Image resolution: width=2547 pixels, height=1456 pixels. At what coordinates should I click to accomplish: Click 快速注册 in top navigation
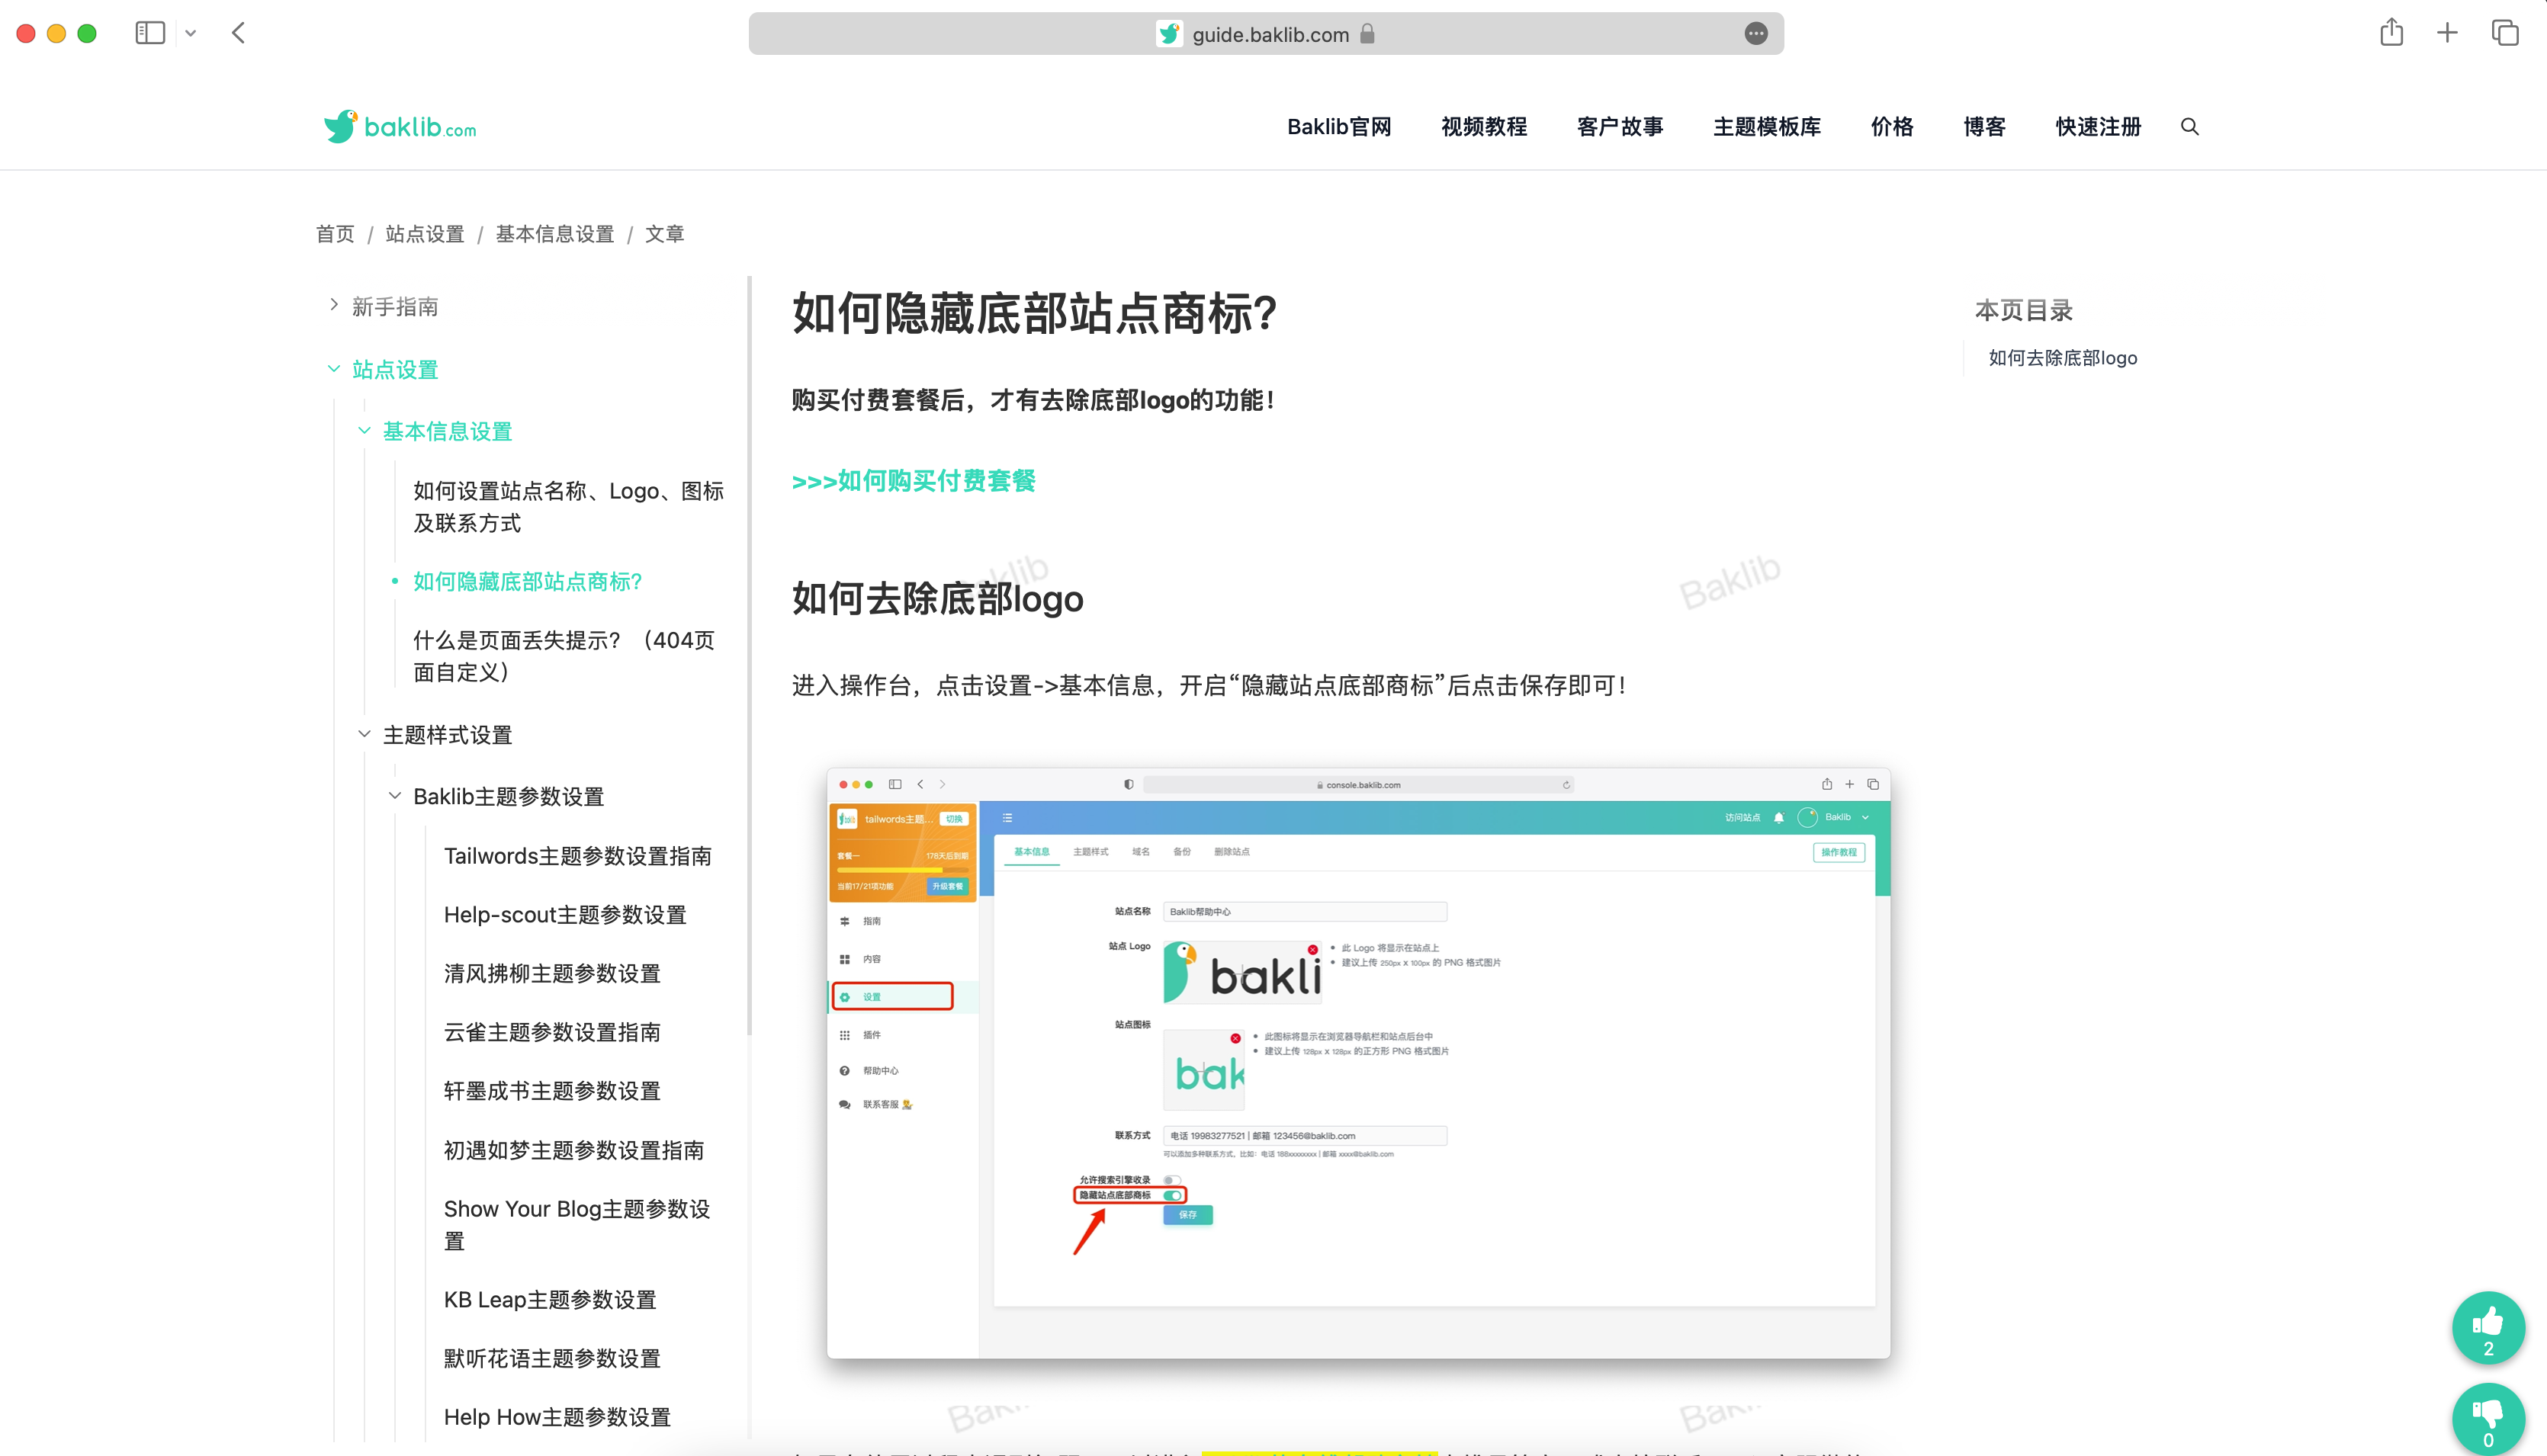tap(2098, 127)
